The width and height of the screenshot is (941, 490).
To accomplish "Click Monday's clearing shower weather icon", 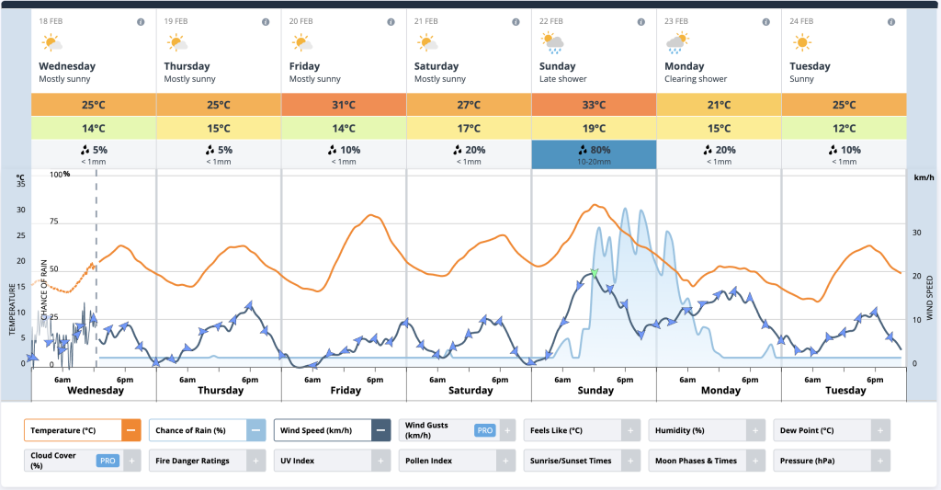I will point(677,42).
